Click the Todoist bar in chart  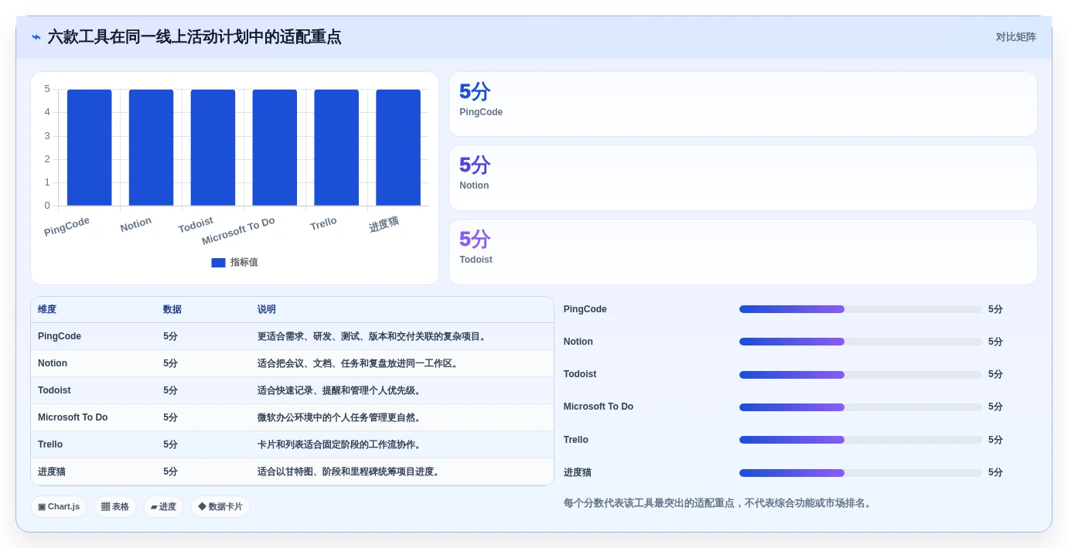click(213, 148)
